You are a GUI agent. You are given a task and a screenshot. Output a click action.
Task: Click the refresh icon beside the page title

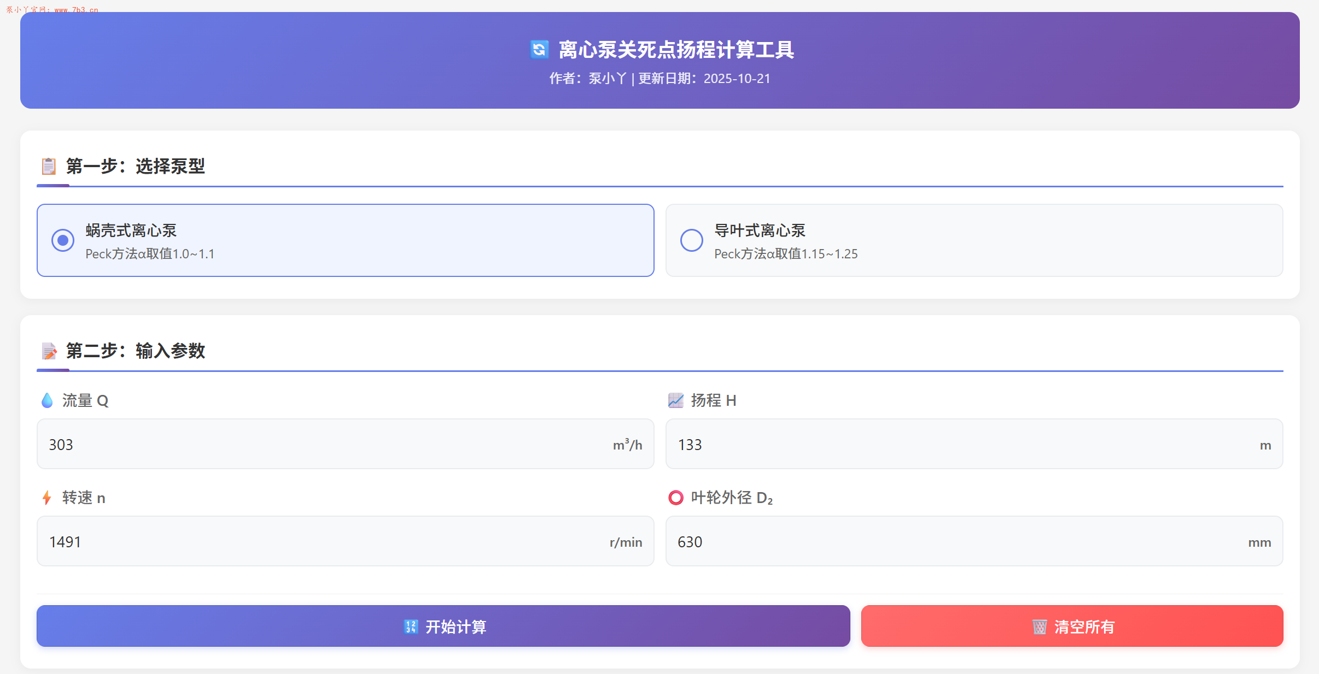coord(539,50)
